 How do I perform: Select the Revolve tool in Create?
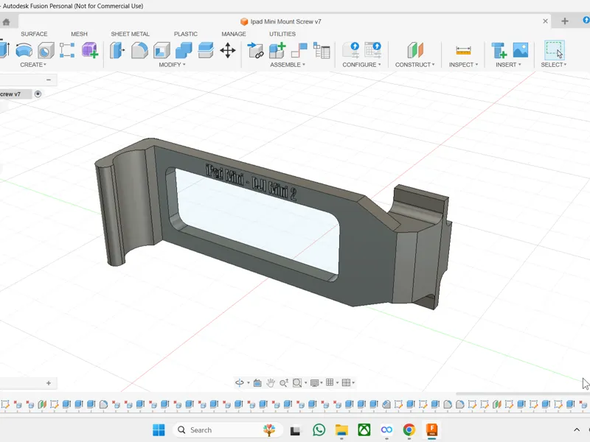24,50
